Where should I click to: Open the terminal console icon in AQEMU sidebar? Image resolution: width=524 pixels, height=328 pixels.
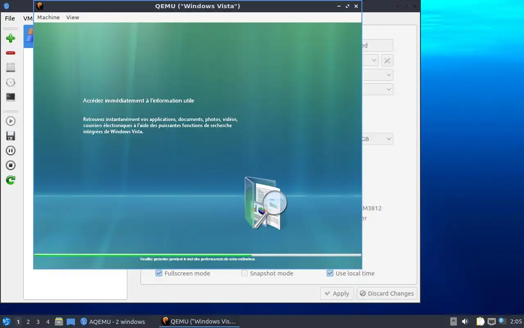11,97
